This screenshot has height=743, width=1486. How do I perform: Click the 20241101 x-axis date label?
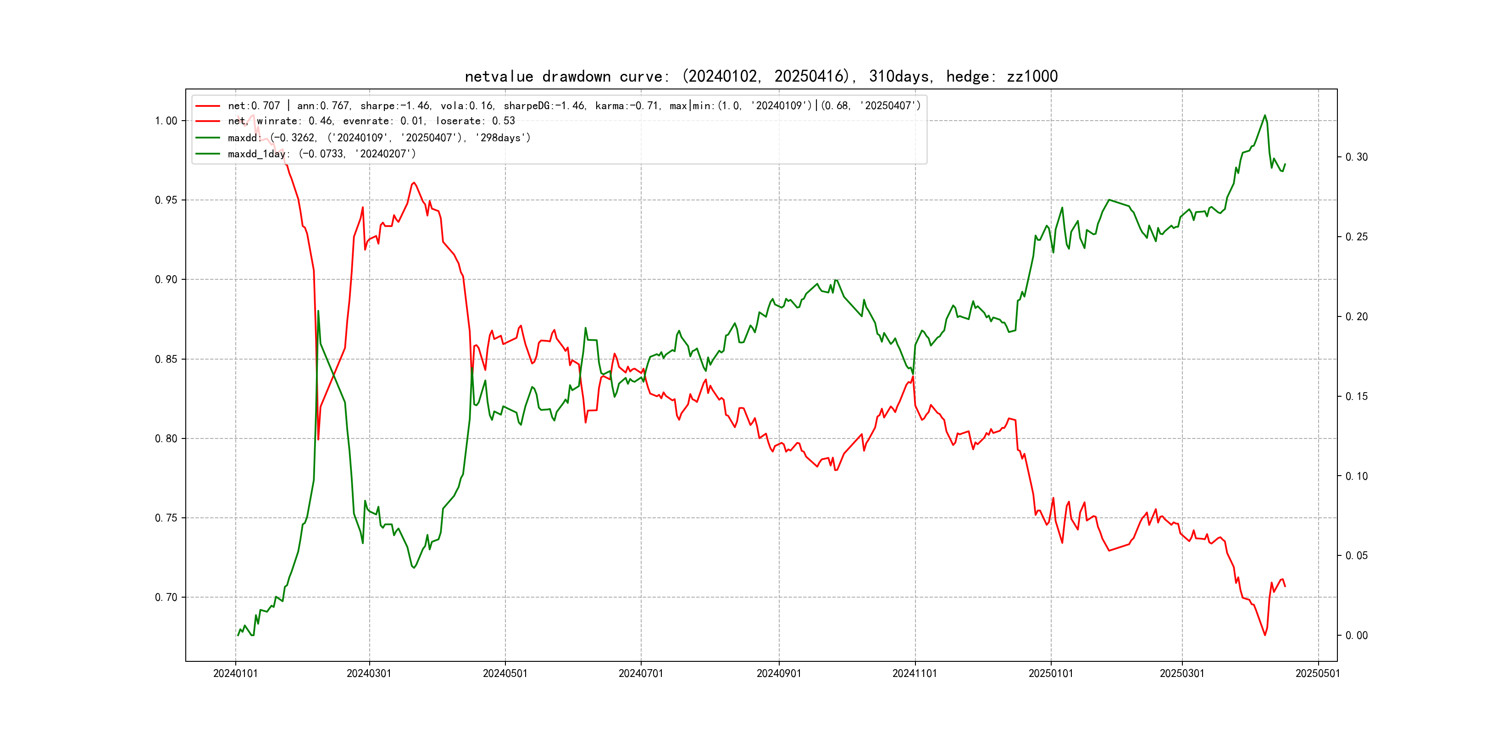(x=915, y=673)
